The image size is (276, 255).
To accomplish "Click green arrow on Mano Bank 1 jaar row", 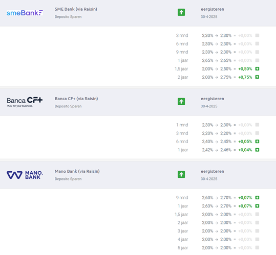I will pos(257,206).
